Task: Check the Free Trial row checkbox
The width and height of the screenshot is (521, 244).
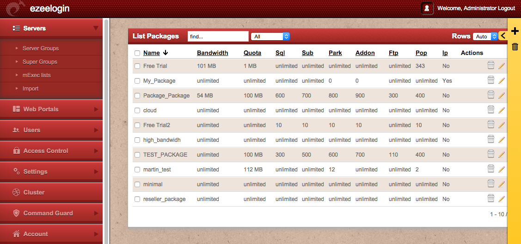Action: [137, 66]
